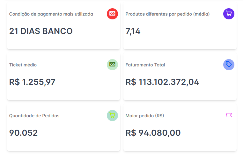Click the Quantidade de Pedidos card title
This screenshot has width=243, height=157.
click(x=34, y=116)
